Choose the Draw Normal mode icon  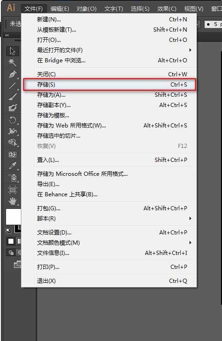11,253
